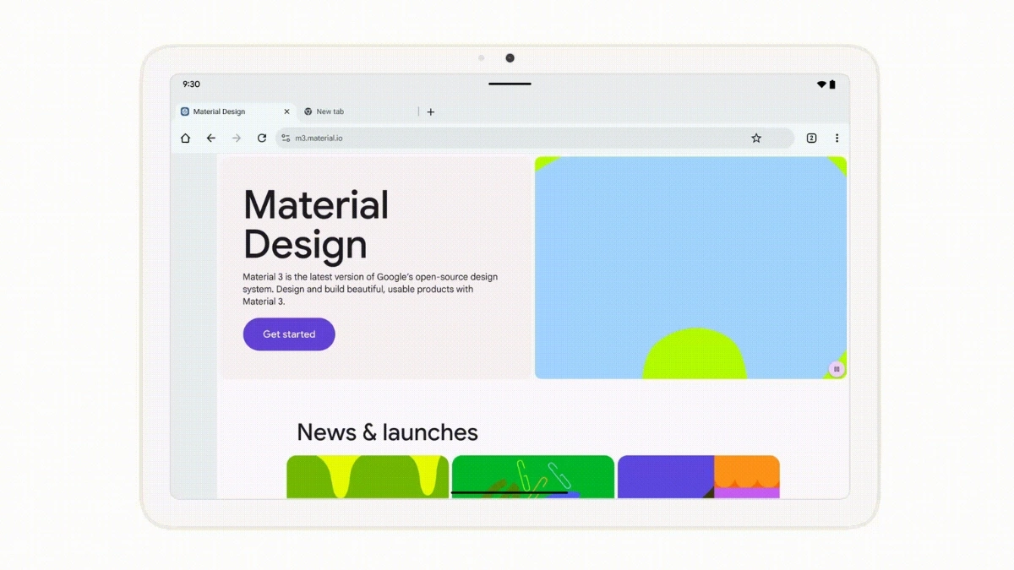Open the first News & launches card

click(368, 475)
